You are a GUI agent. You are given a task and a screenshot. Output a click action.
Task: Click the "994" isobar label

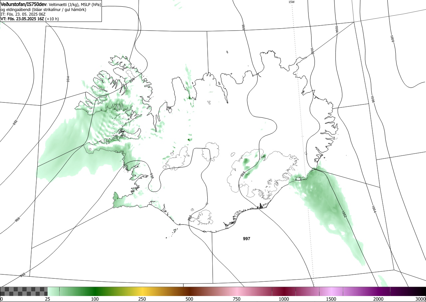pos(68,79)
